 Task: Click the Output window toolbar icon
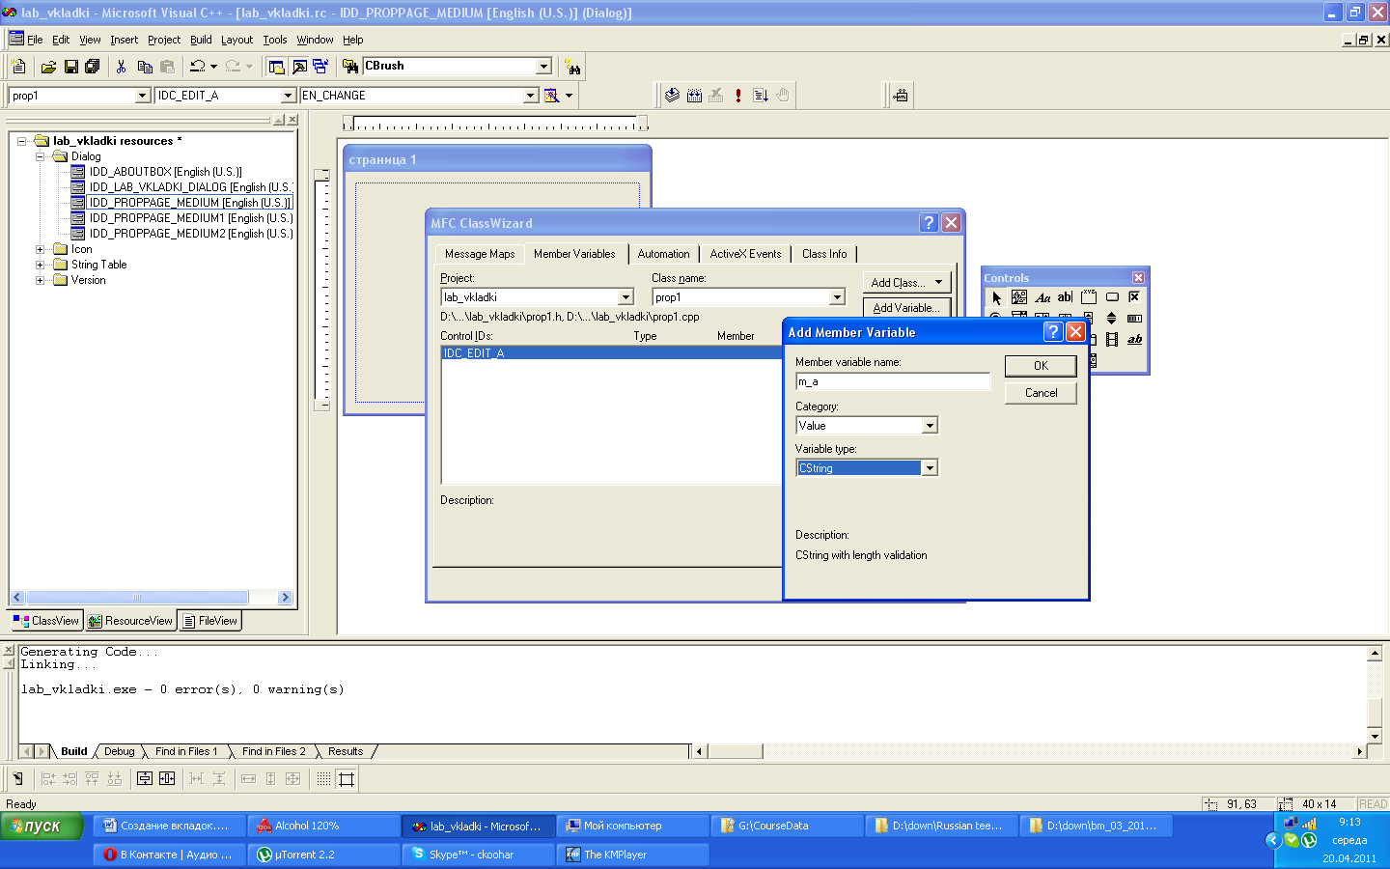(299, 67)
